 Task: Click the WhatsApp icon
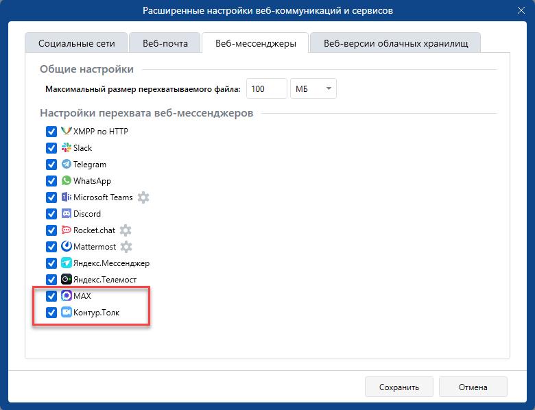coord(67,181)
